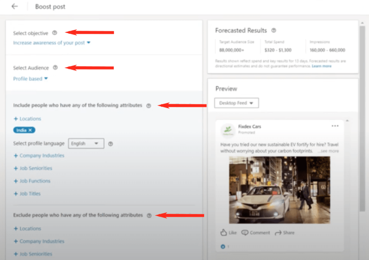Image resolution: width=369 pixels, height=260 pixels.
Task: Open the three-dot menu on the preview post
Action: click(x=335, y=125)
